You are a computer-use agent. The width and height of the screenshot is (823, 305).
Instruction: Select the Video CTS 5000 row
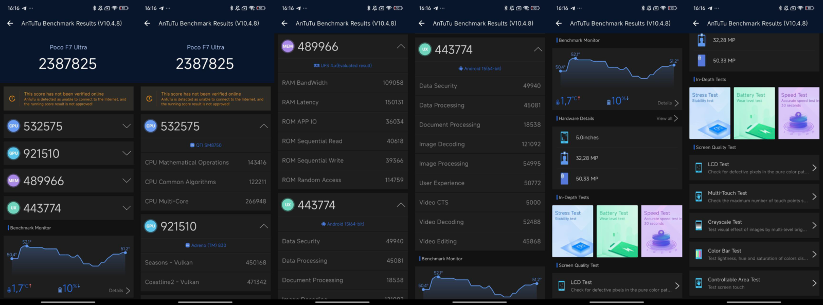[x=480, y=203]
